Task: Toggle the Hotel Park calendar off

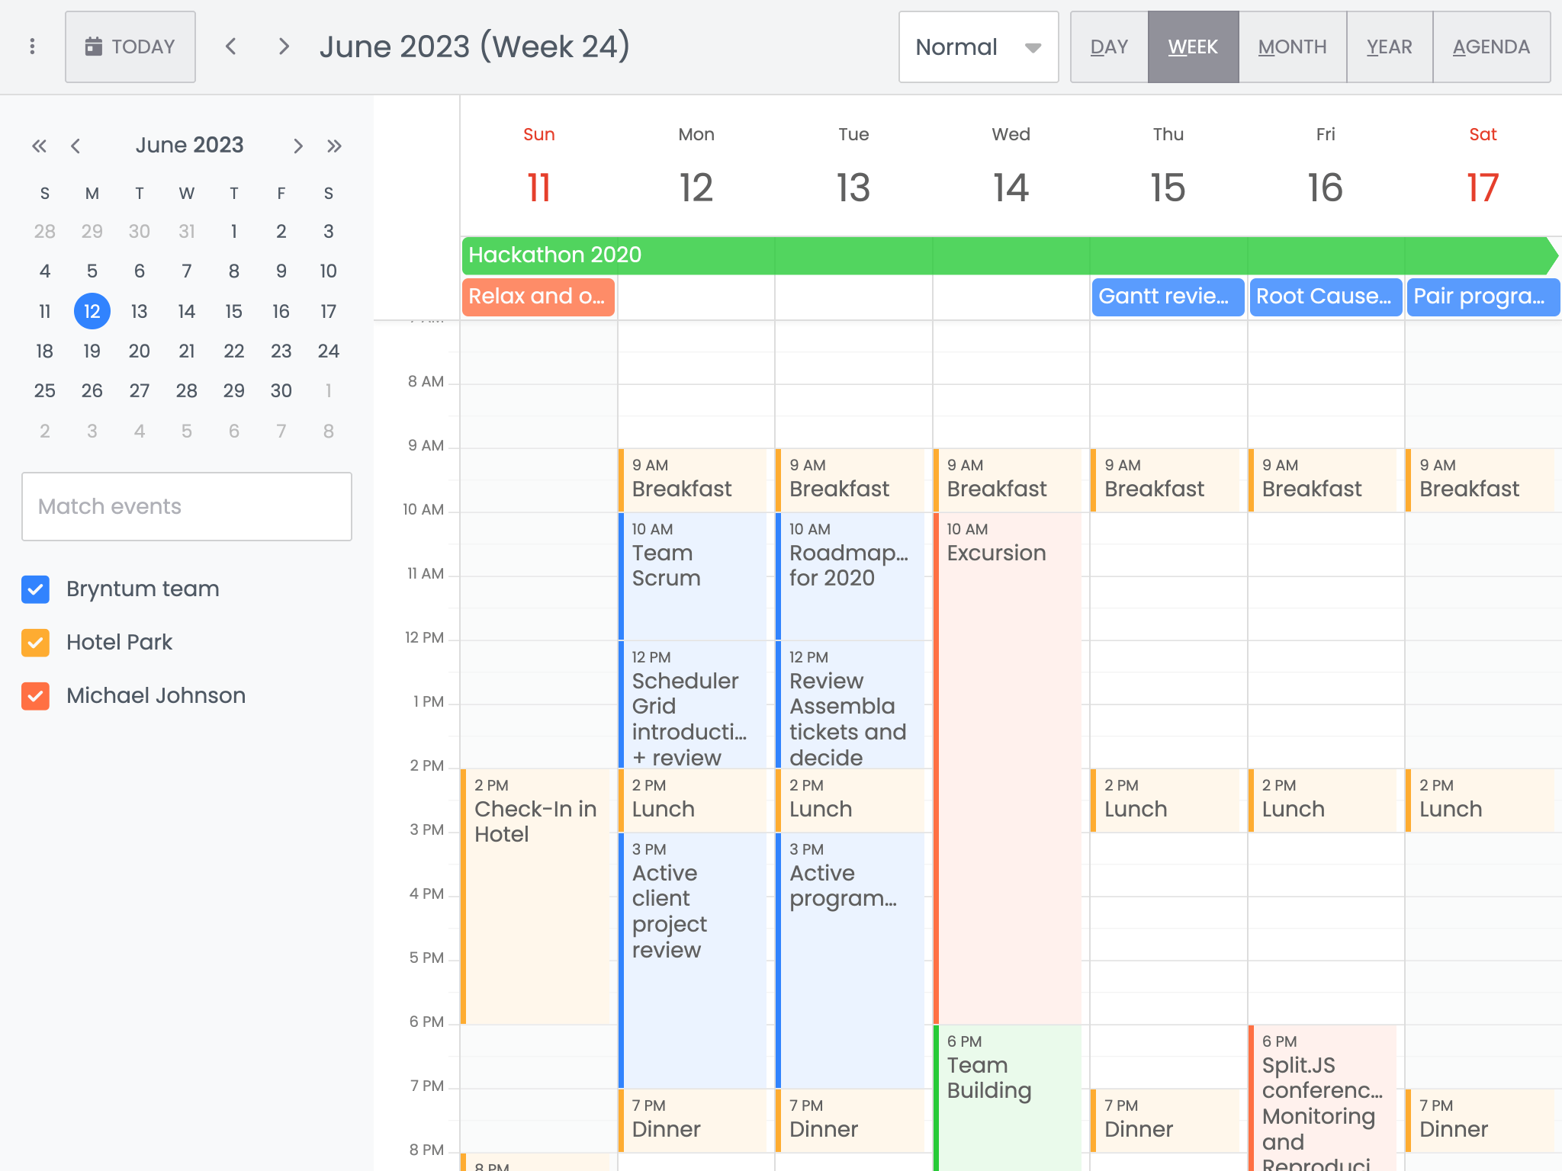Action: coord(35,642)
